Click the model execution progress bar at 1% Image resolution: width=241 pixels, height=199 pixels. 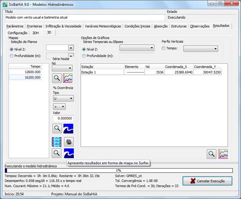point(119,171)
